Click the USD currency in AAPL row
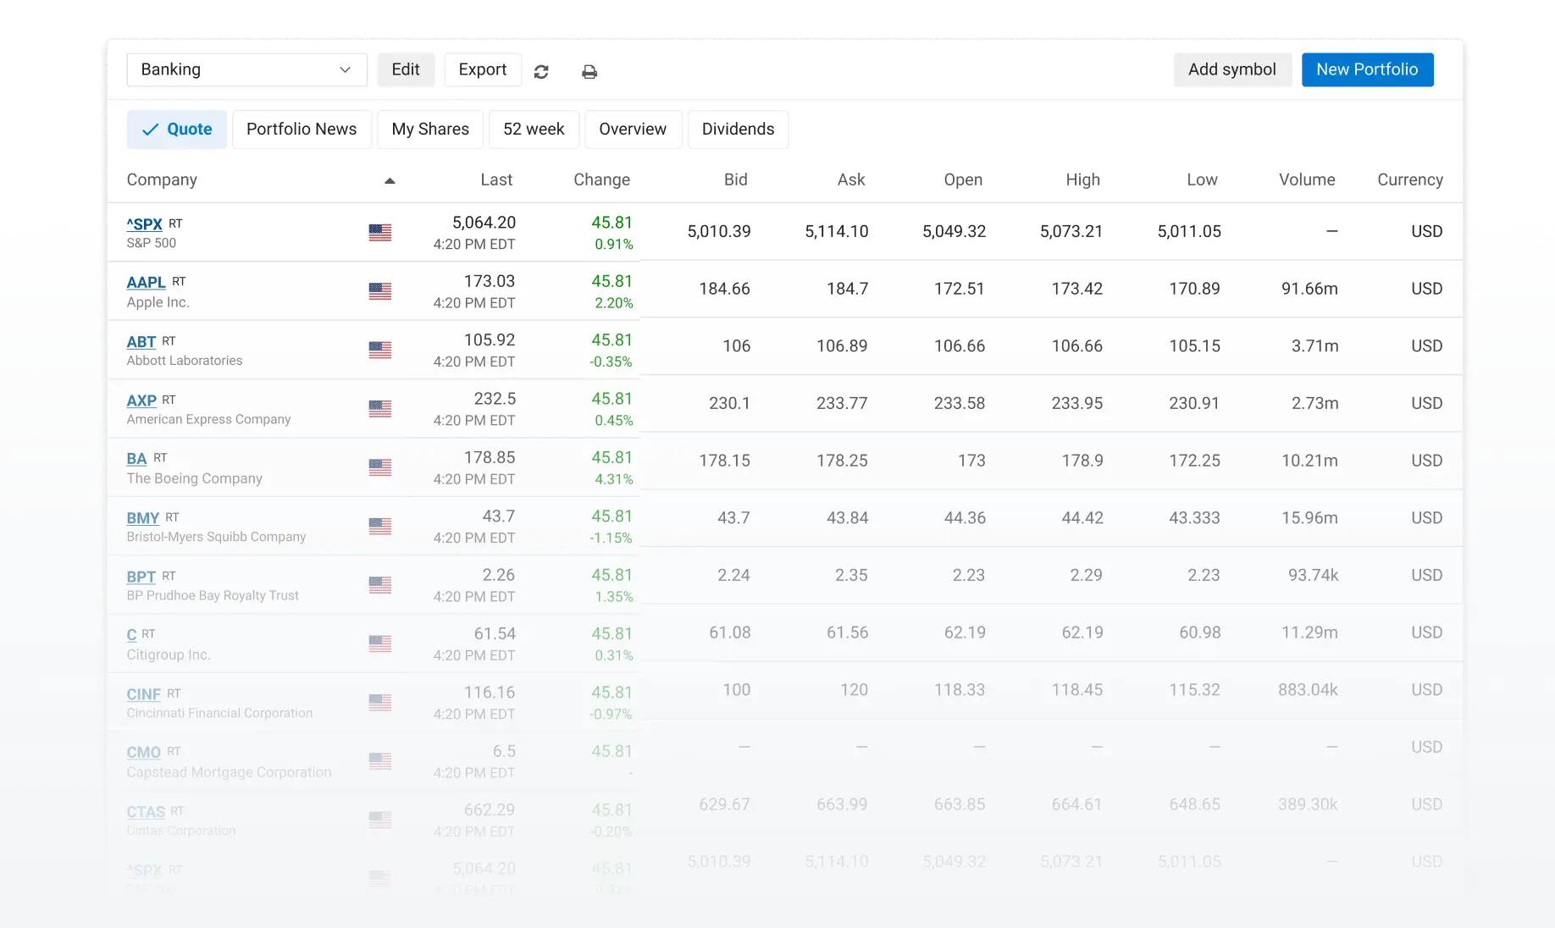The height and width of the screenshot is (928, 1555). pyautogui.click(x=1427, y=289)
